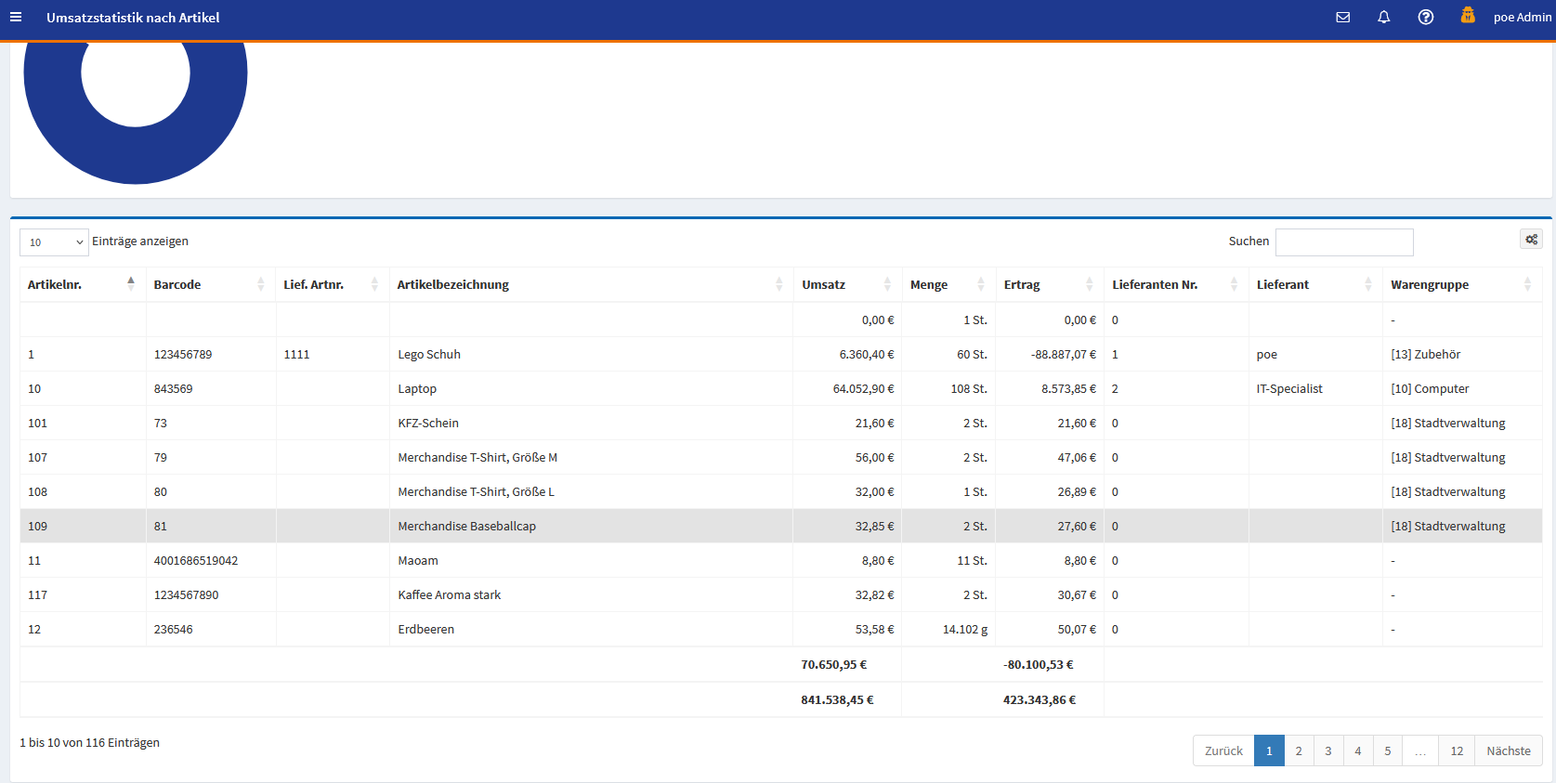
Task: Go to page 2 of results
Action: coord(1299,751)
